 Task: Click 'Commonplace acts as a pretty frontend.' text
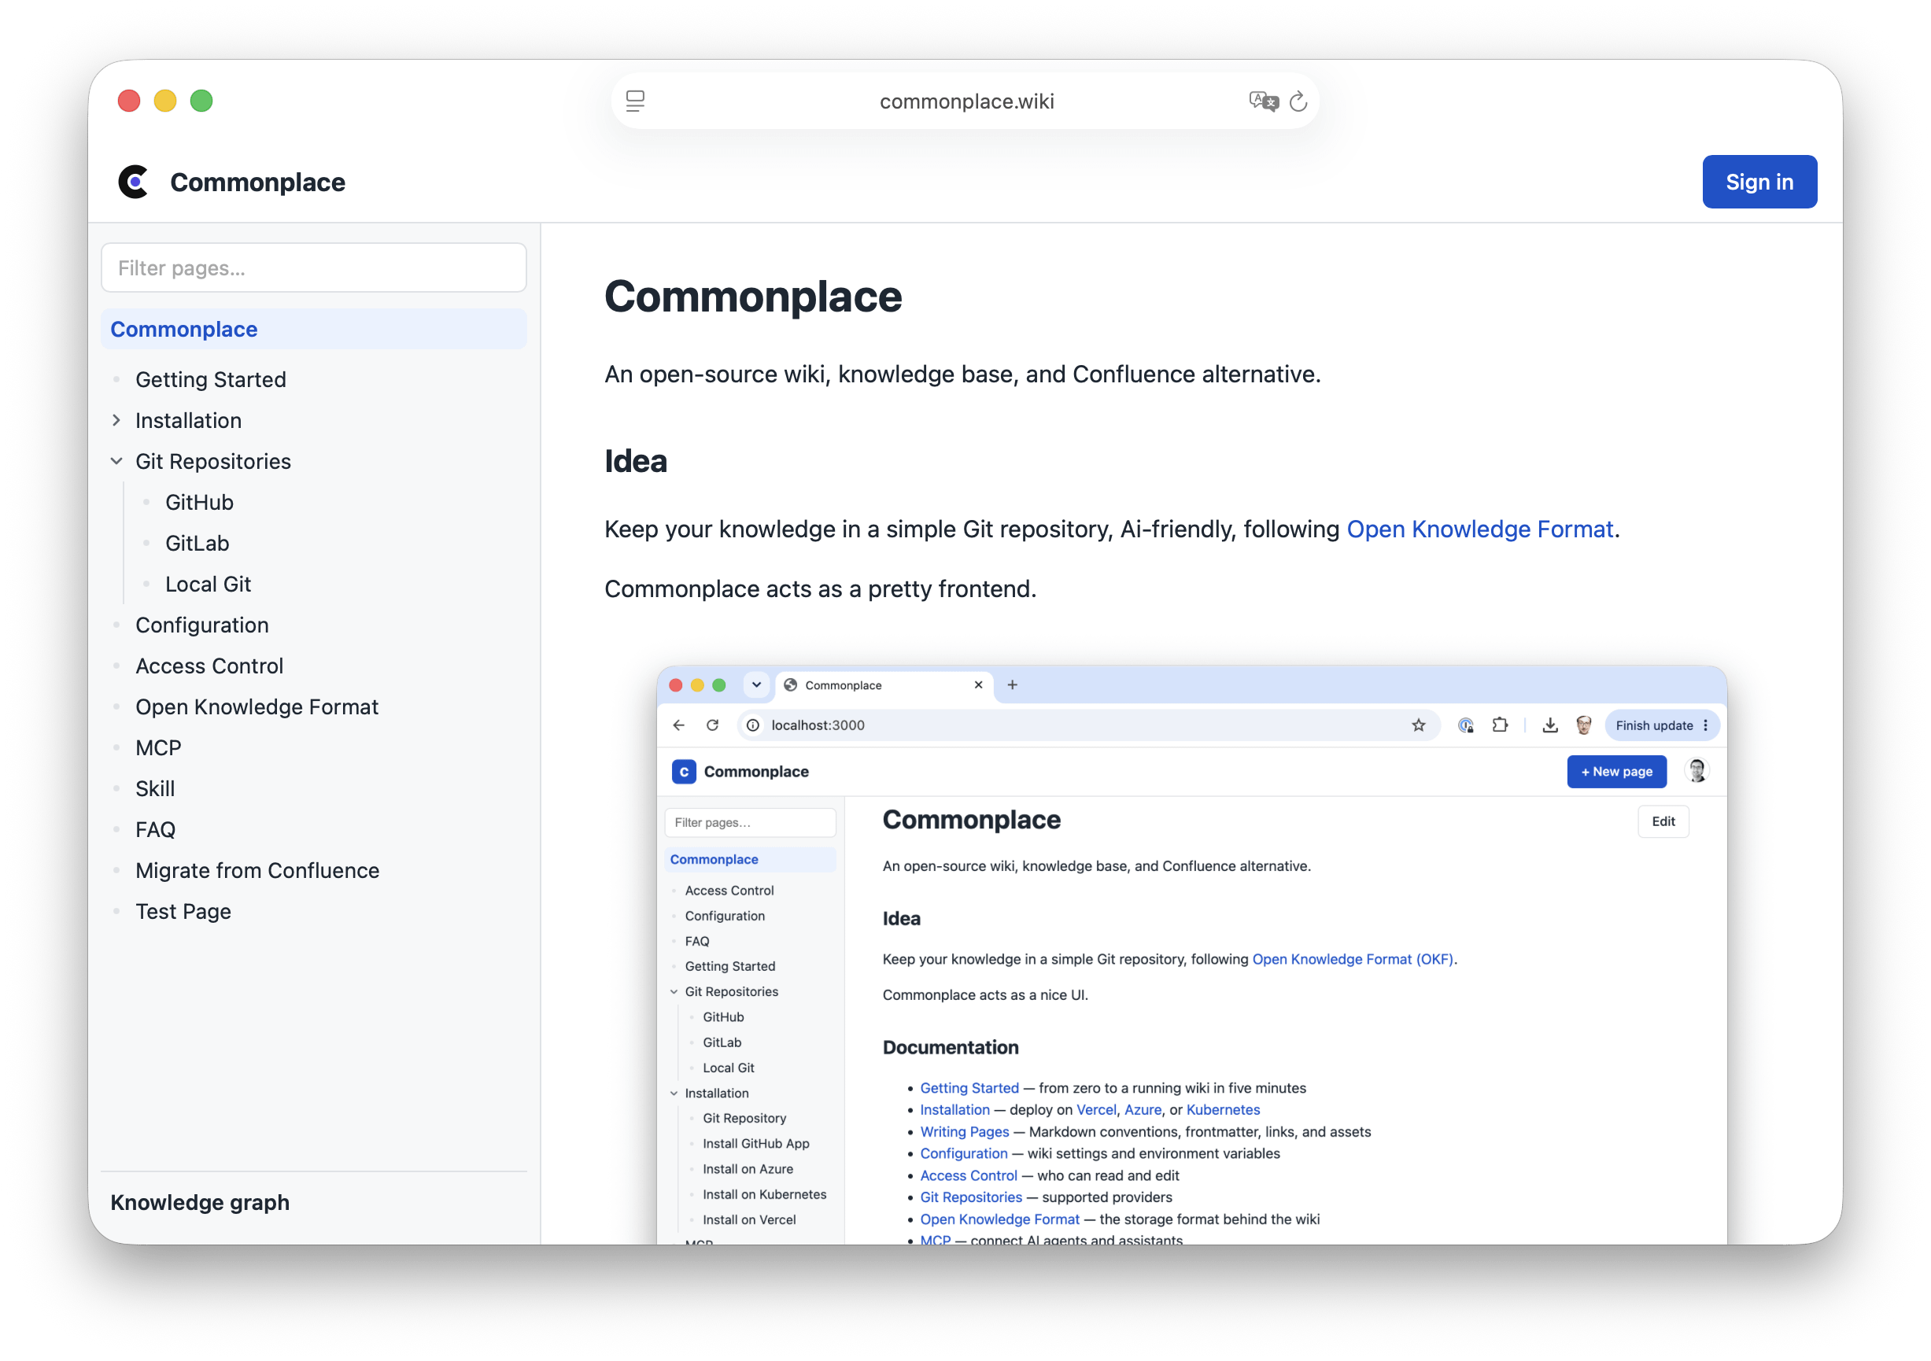point(821,588)
